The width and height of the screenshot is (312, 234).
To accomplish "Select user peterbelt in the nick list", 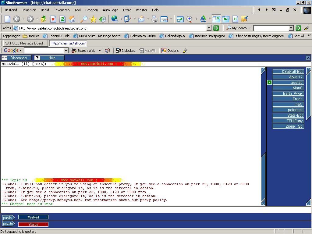I will [x=288, y=110].
